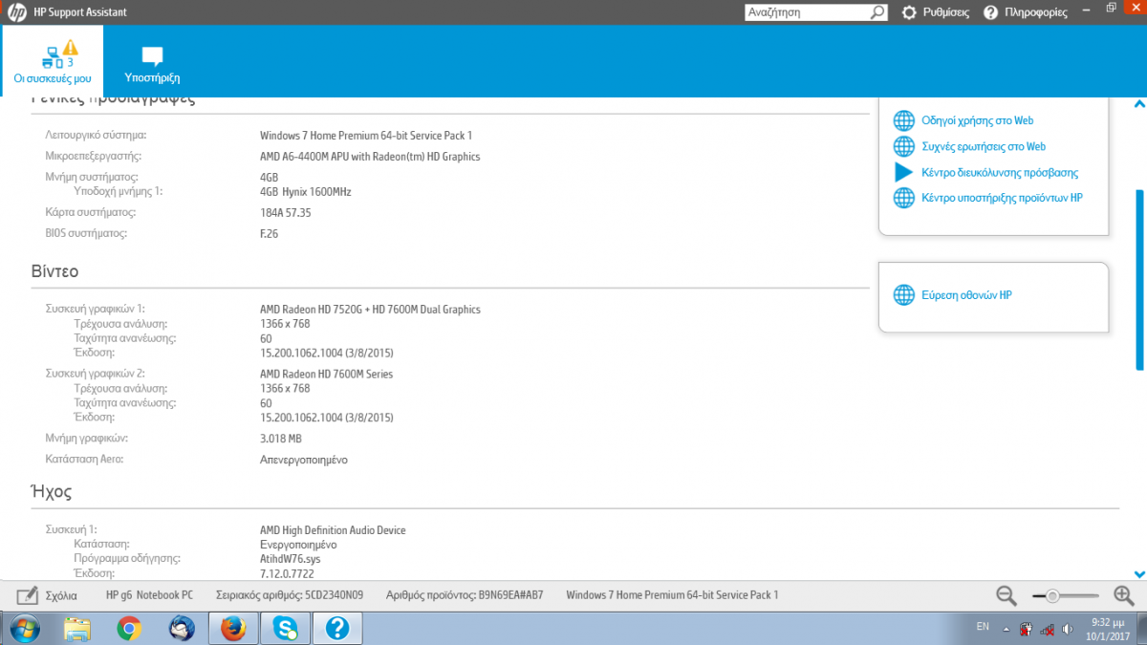Open Οδηγοί χρήσης στο Web link

[x=977, y=120]
